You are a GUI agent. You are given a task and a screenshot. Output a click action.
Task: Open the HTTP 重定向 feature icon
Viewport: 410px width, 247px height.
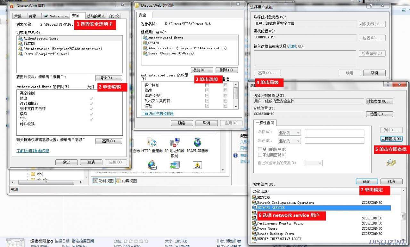coord(152,142)
